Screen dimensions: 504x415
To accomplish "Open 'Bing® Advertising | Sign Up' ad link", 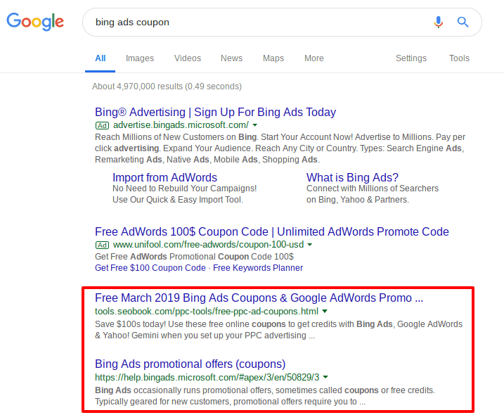I will (x=215, y=112).
